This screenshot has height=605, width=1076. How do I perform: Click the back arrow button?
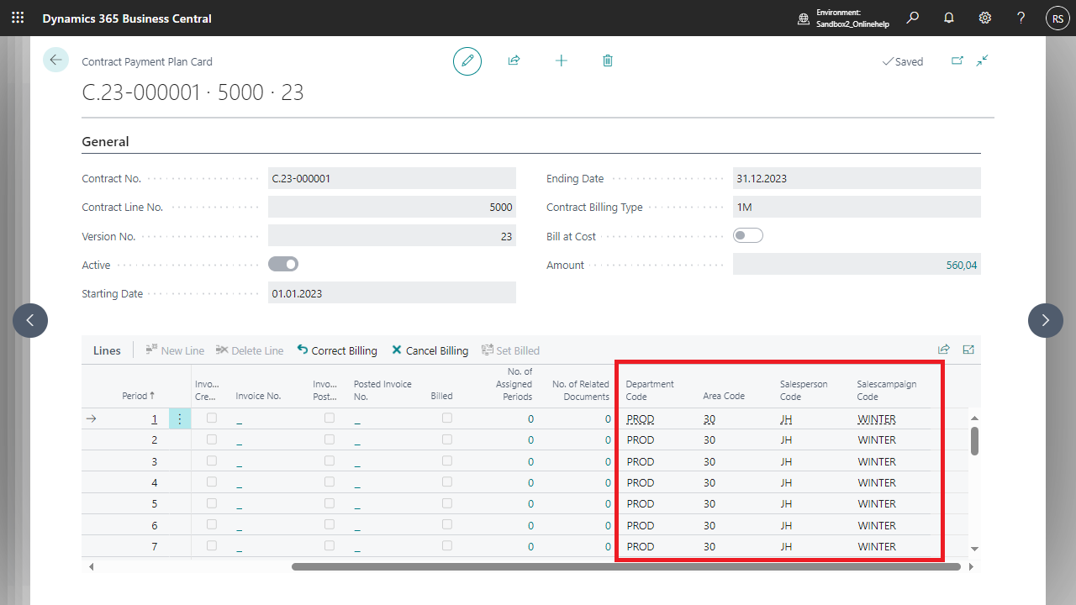(x=55, y=60)
